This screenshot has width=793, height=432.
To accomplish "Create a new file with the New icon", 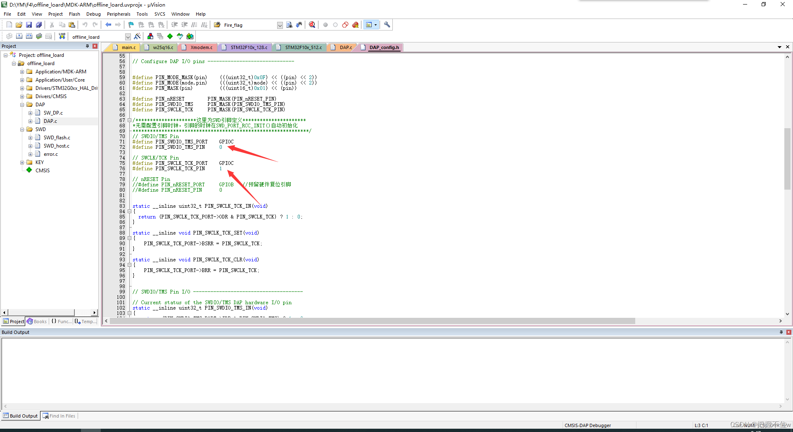I will (9, 25).
